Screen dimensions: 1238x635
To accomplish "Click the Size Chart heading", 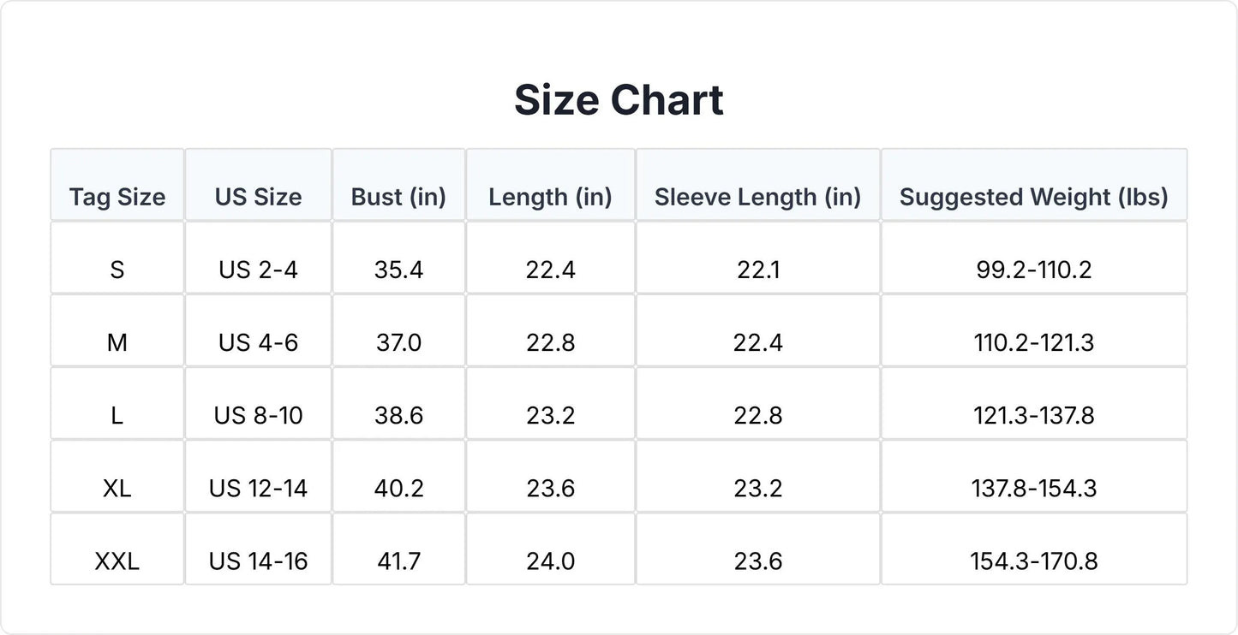I will (x=619, y=100).
